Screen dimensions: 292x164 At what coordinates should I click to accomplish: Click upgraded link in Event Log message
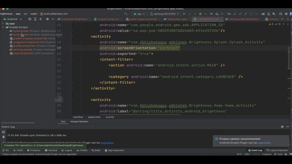tap(107, 143)
